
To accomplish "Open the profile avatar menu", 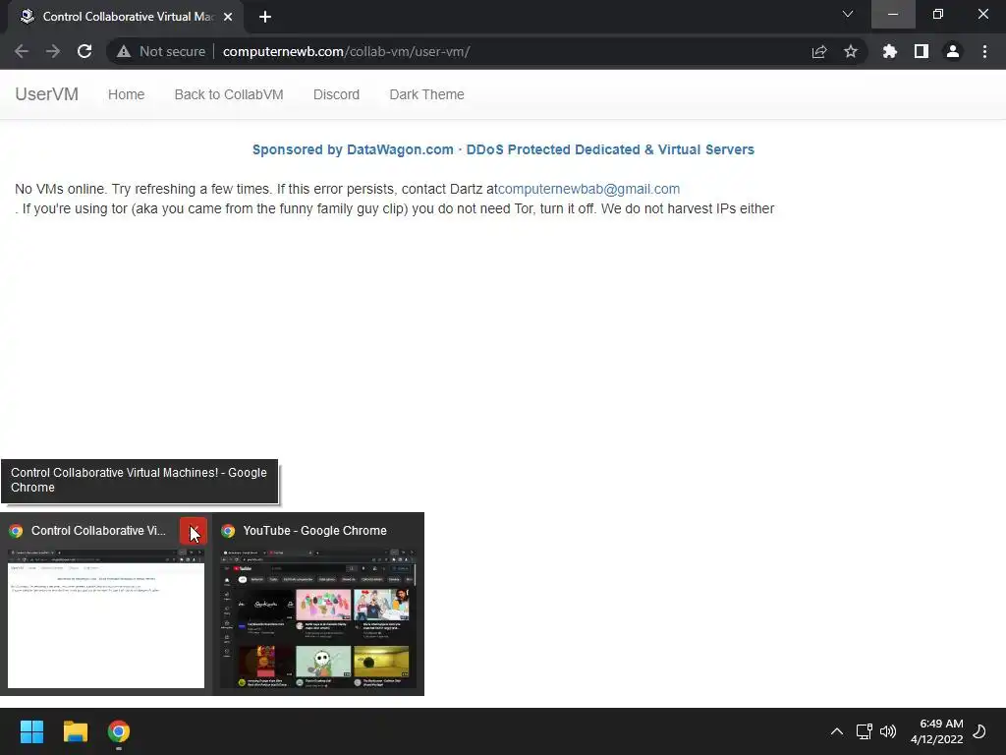I will (953, 51).
